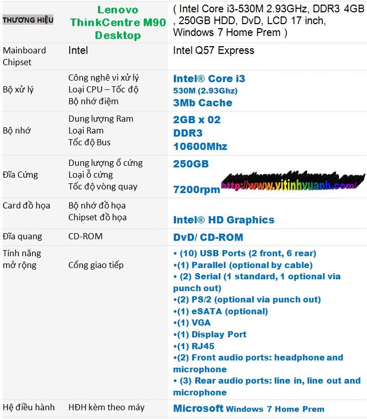This screenshot has width=367, height=419.
Task: Click the '3Mb Cache' value
Action: coord(202,103)
